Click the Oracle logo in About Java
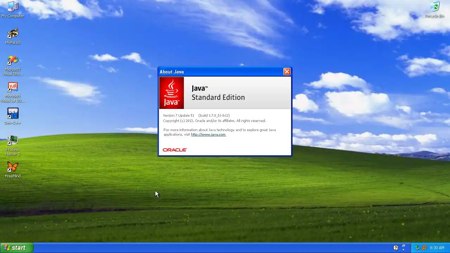 pyautogui.click(x=175, y=150)
